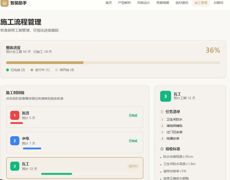Click the task item 卫生间防水
This screenshot has width=230, height=180.
point(174,119)
